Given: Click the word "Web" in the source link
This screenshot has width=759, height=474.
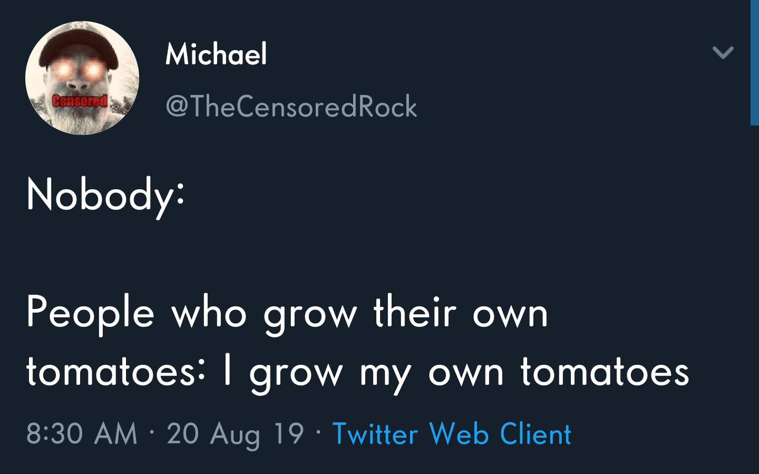Looking at the screenshot, I should [x=459, y=434].
